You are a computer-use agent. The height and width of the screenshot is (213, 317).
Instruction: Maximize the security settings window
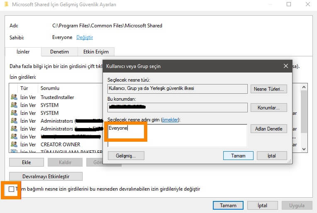[x=289, y=4]
